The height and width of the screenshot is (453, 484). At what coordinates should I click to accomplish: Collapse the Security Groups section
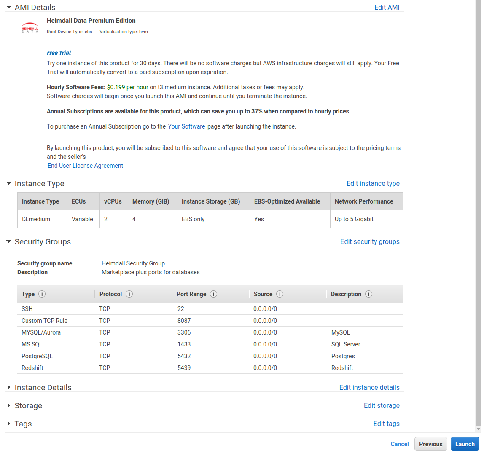[x=8, y=242]
